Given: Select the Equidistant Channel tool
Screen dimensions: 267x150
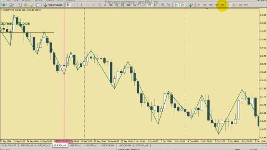Looking at the screenshot, I should tap(99, 5).
